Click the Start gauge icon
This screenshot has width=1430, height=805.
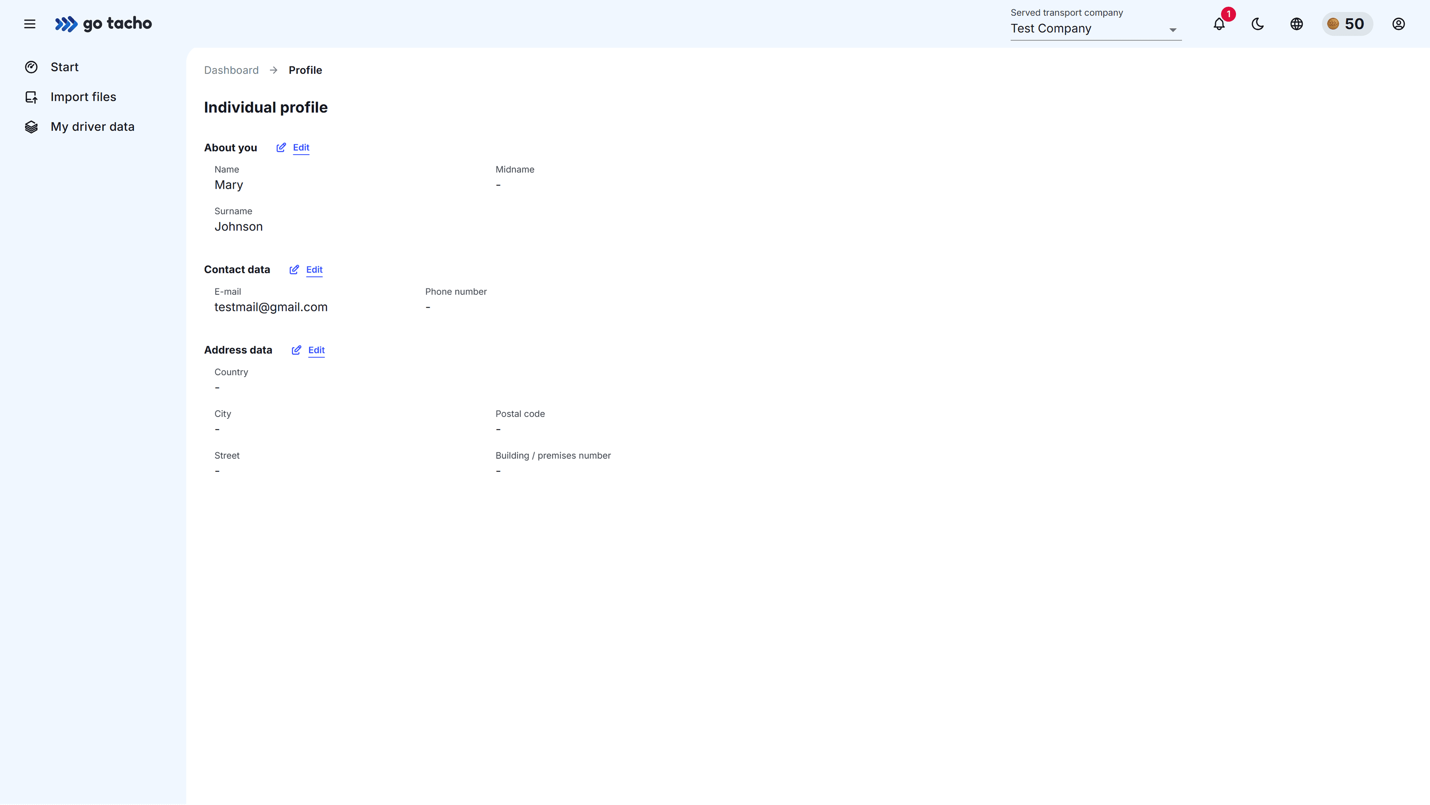pyautogui.click(x=31, y=67)
